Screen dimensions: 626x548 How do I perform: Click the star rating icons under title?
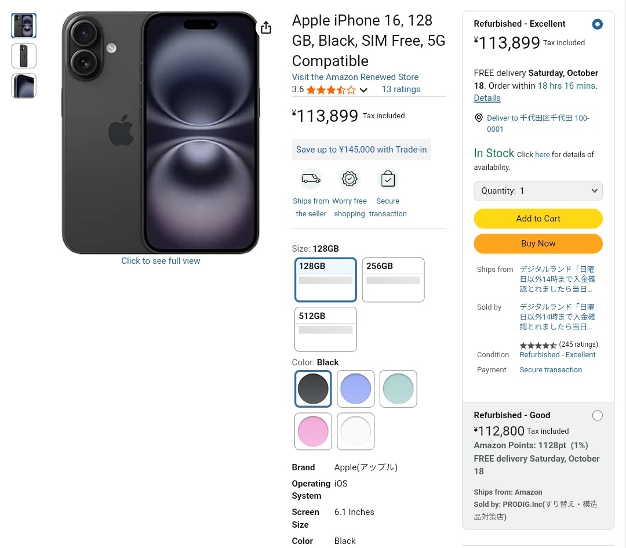point(331,90)
